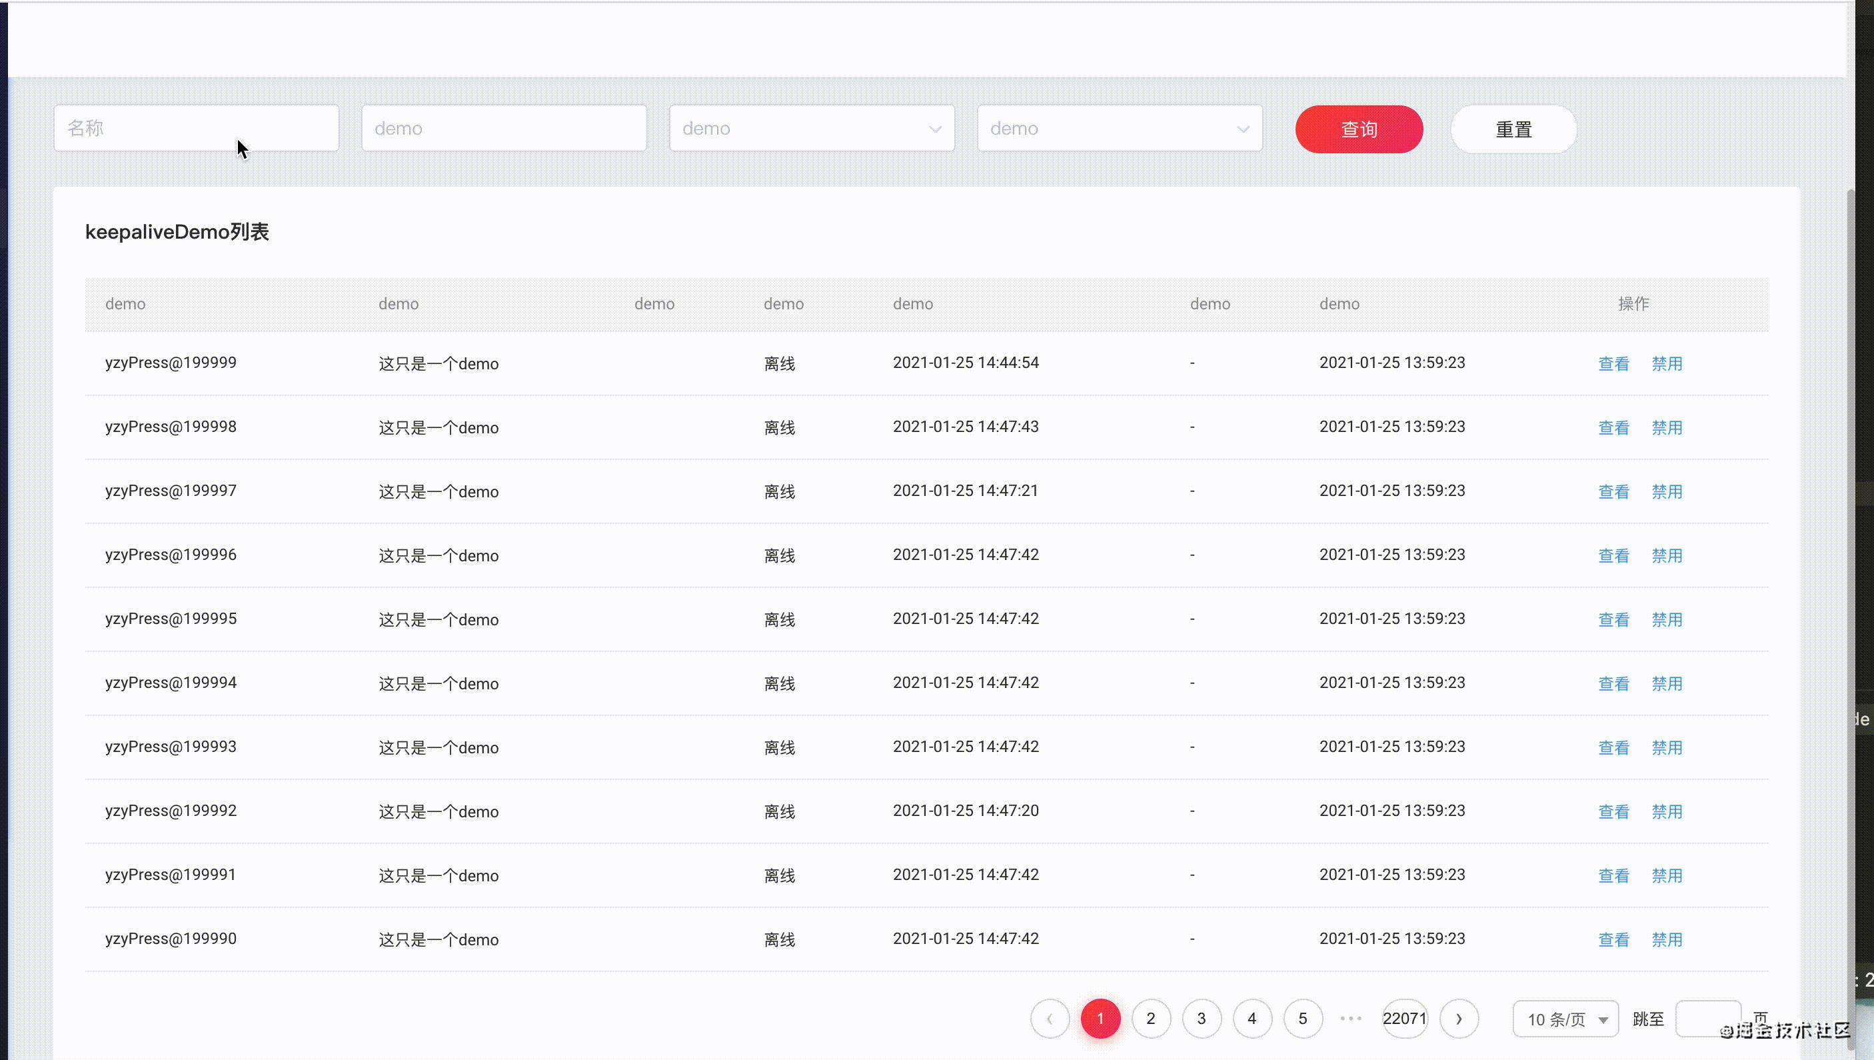Click 禁用 for yzyPress@199992

(1667, 812)
